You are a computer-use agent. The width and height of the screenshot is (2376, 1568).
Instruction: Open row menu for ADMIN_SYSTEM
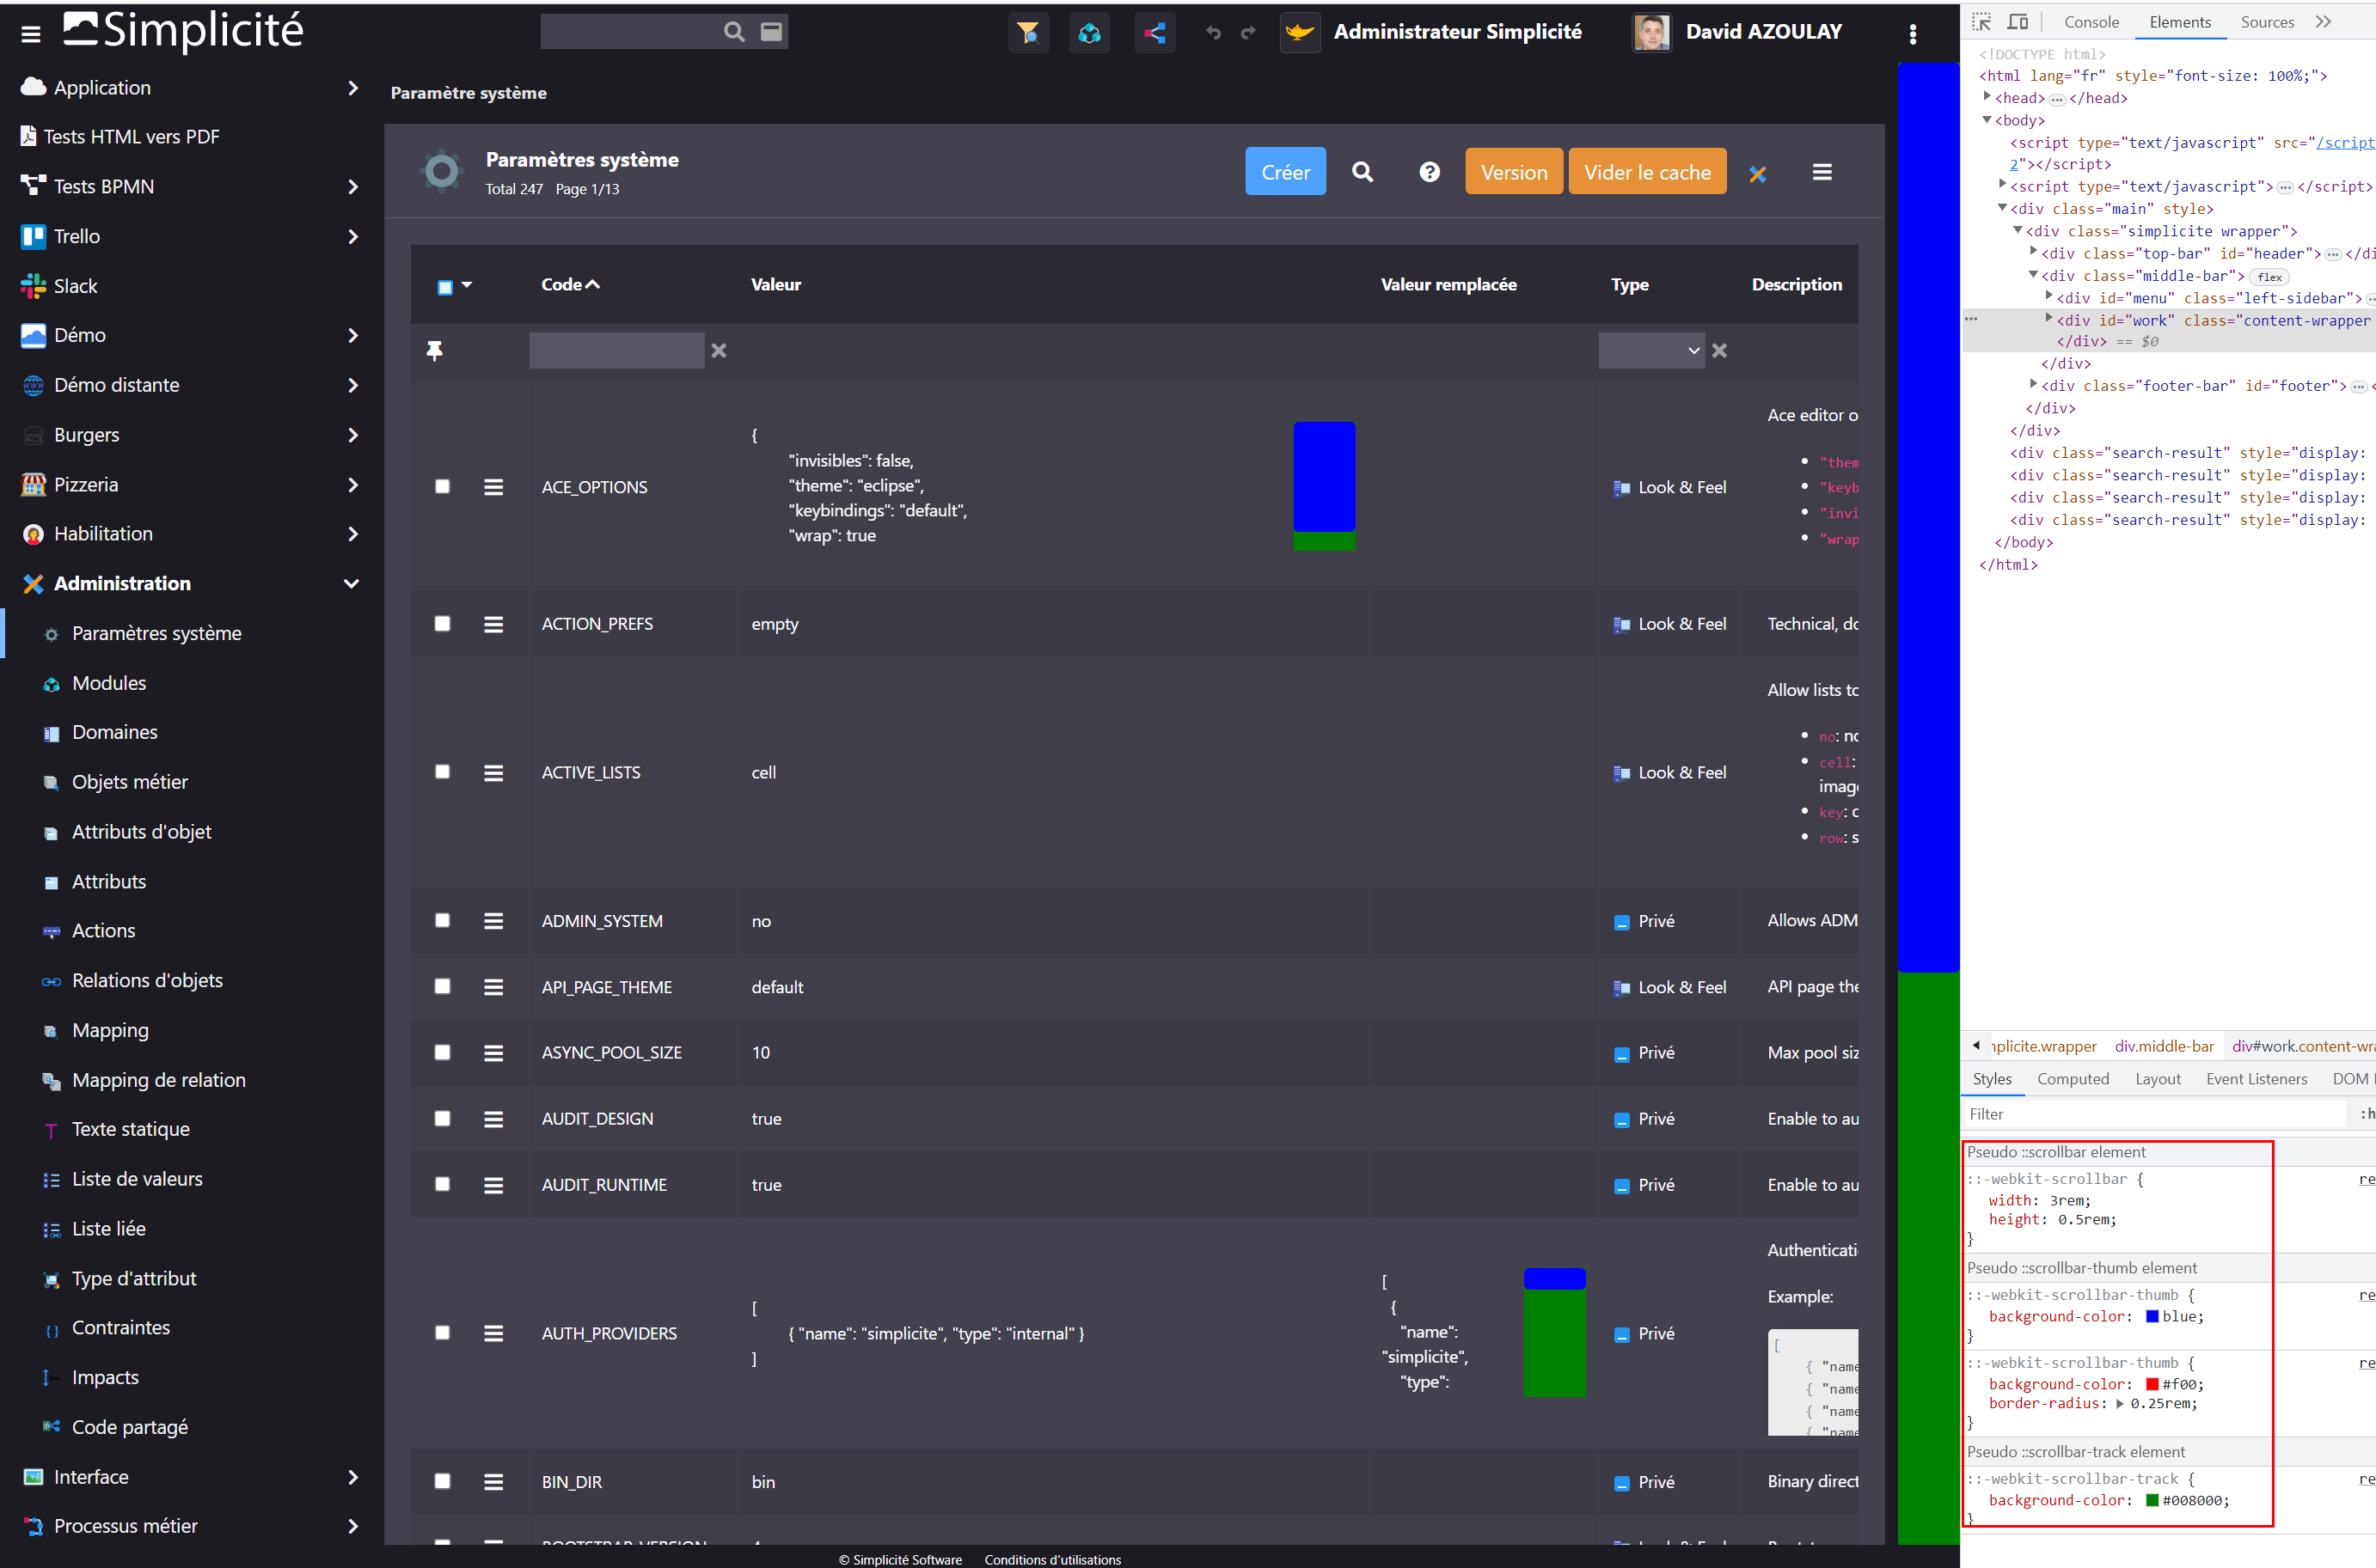tap(493, 921)
